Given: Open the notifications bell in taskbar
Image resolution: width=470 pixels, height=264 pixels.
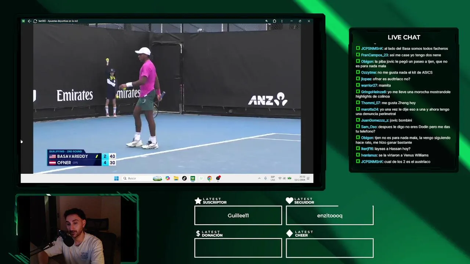Looking at the screenshot, I should (x=308, y=178).
